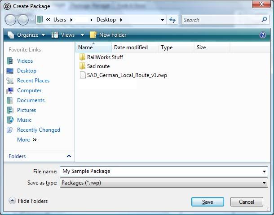The width and height of the screenshot is (274, 215).
Task: Click the Recently Changed search folder
Action: click(38, 130)
